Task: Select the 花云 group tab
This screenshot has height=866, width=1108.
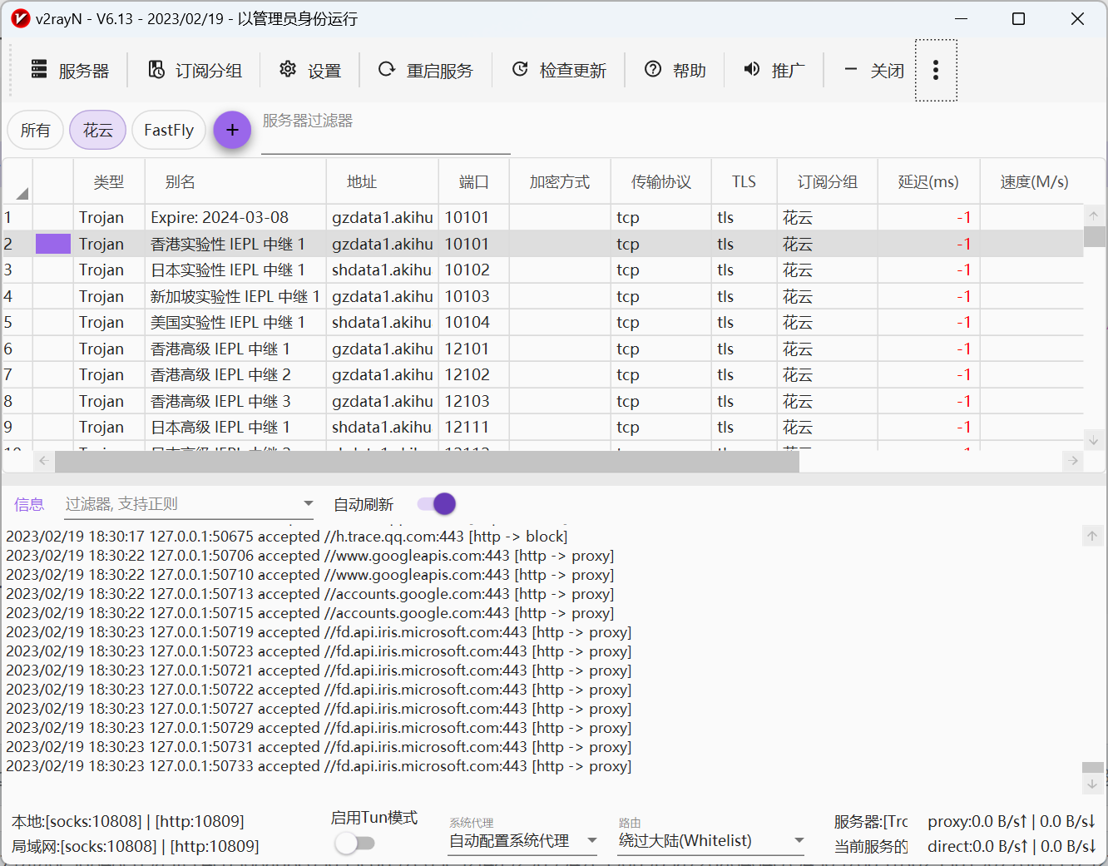Action: pyautogui.click(x=97, y=130)
